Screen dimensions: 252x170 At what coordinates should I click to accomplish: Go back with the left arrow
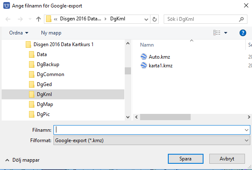(8, 19)
